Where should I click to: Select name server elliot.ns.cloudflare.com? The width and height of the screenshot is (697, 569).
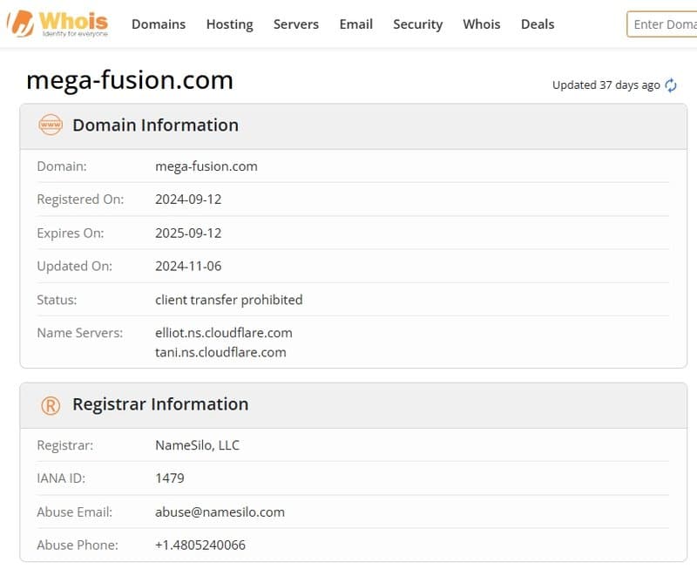224,333
